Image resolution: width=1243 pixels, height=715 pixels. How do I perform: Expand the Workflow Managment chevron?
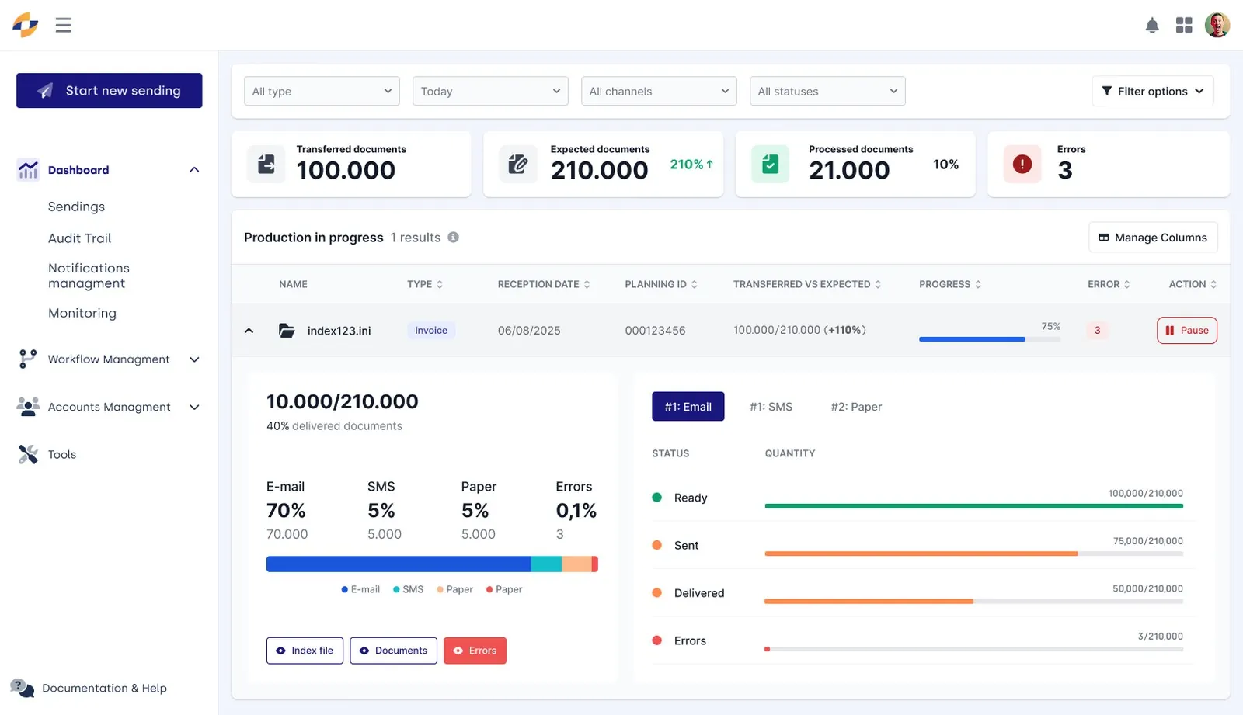tap(194, 359)
